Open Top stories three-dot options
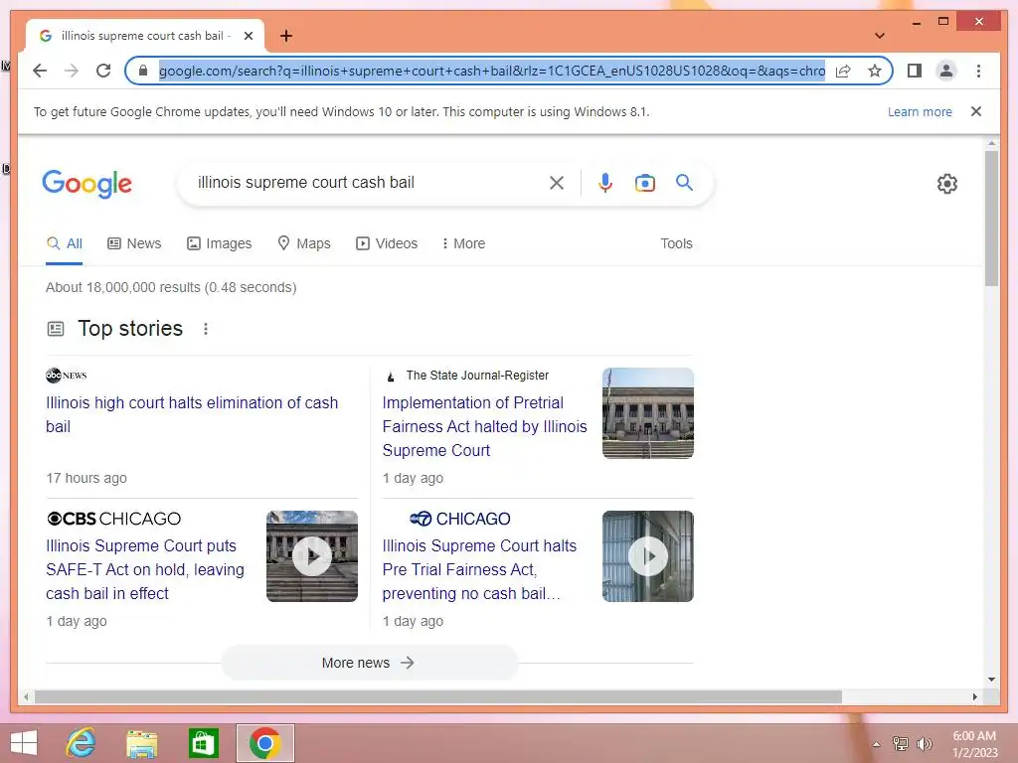 (x=206, y=329)
